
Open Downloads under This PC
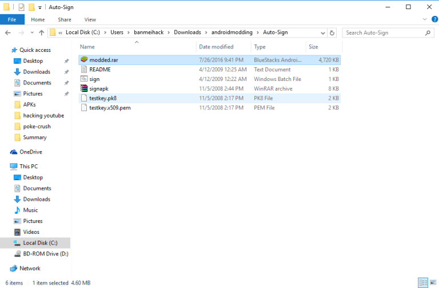32,199
